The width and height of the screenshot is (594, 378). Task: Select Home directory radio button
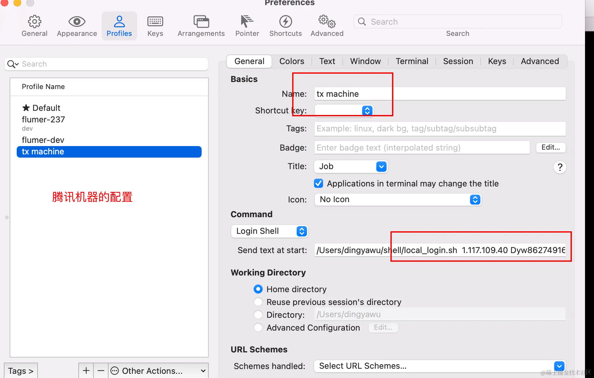(258, 289)
